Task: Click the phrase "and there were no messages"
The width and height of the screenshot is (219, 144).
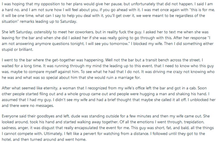Action: click(28, 106)
